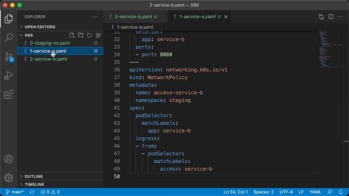Open the Run and Debug view

pos(9,76)
